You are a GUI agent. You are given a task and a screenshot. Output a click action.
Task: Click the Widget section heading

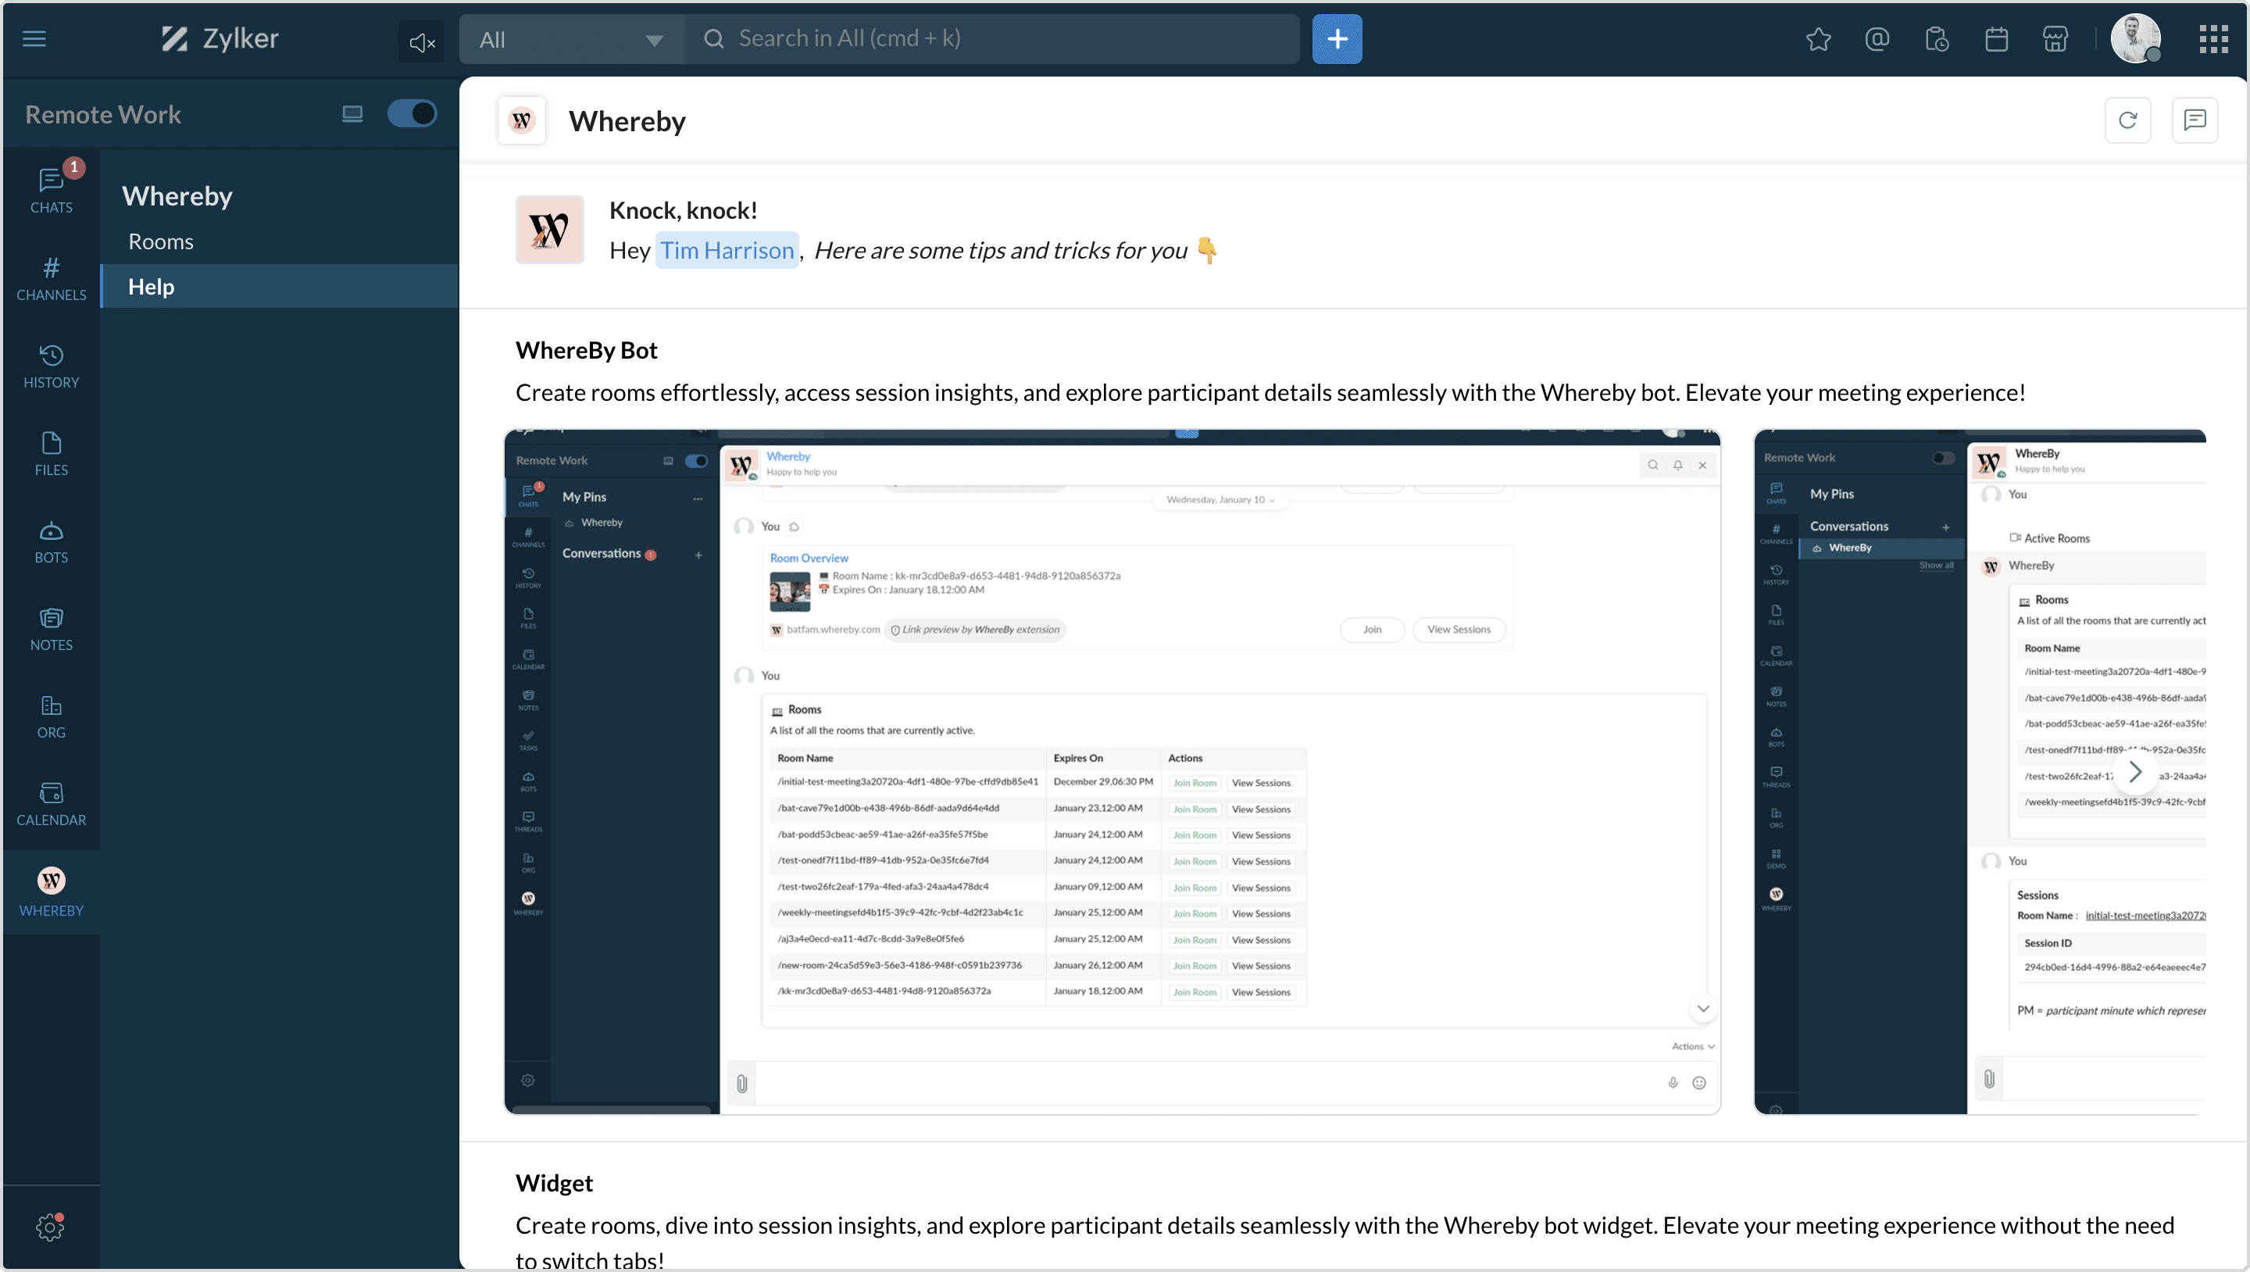[x=554, y=1183]
